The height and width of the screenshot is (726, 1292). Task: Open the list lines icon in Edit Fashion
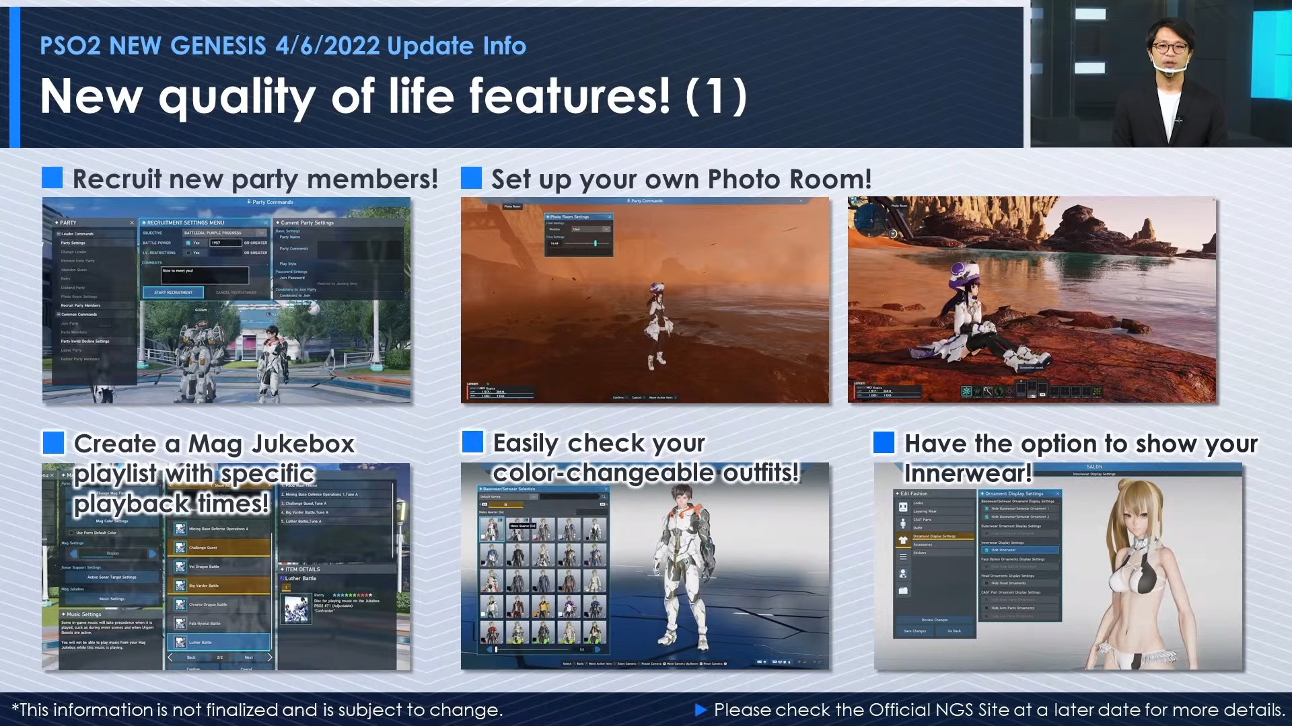(903, 557)
